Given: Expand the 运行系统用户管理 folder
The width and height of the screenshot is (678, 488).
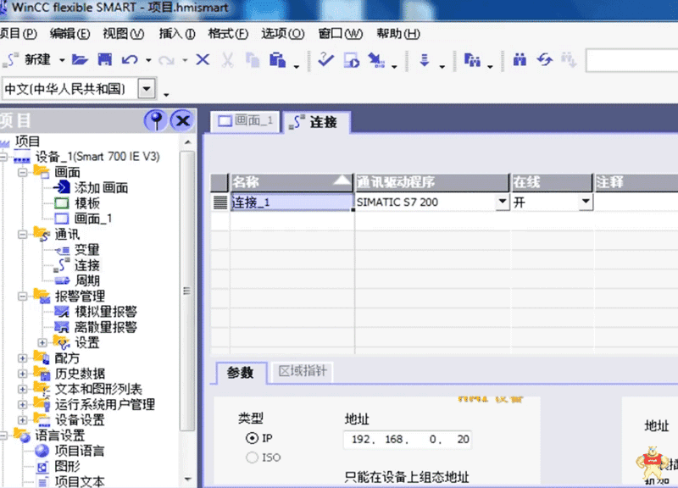Looking at the screenshot, I should coord(23,405).
